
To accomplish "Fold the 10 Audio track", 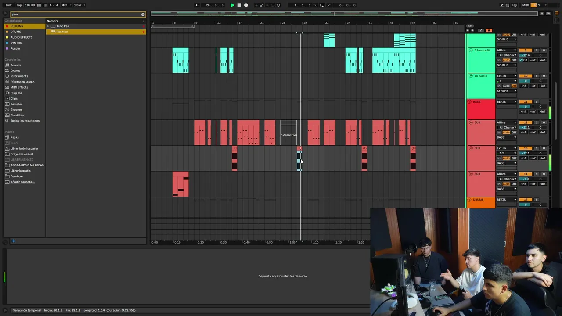I will [x=471, y=76].
